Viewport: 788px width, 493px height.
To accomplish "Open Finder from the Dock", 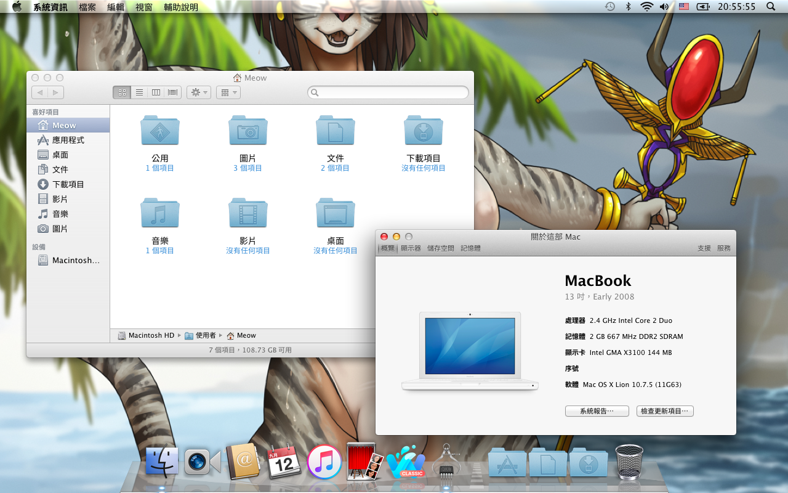I will pos(162,462).
